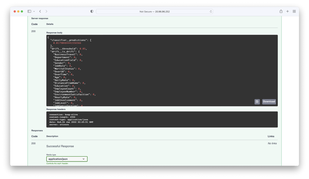Click the drift__threshold line
The height and width of the screenshot is (179, 309).
coord(69,49)
